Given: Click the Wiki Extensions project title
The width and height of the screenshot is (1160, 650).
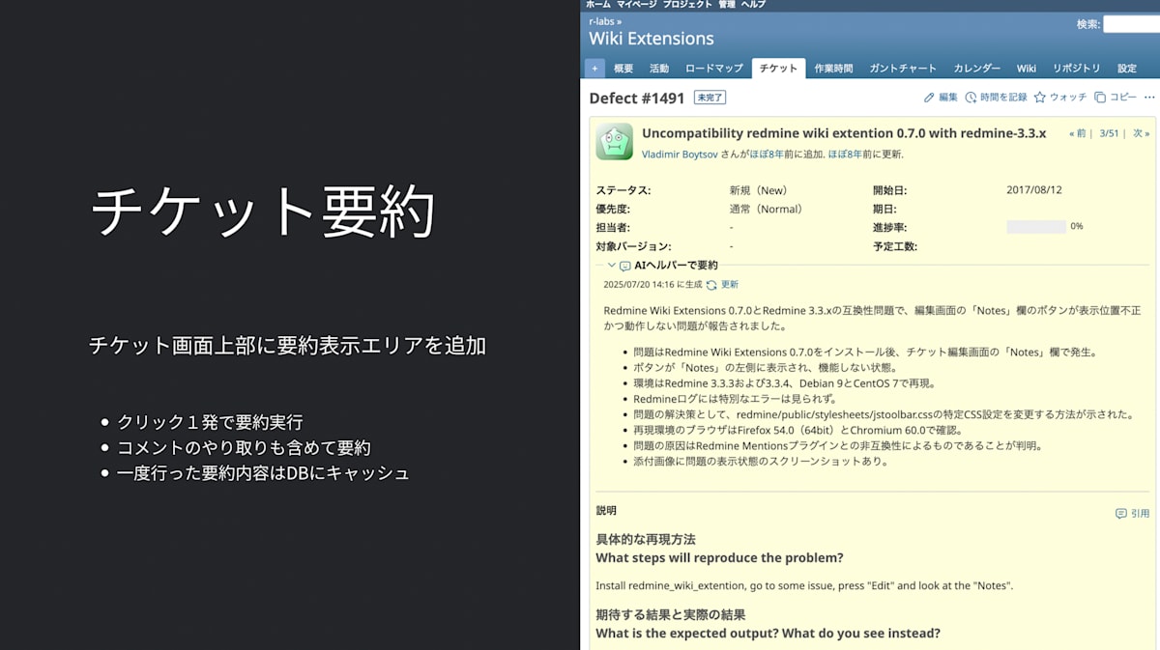Looking at the screenshot, I should point(652,39).
